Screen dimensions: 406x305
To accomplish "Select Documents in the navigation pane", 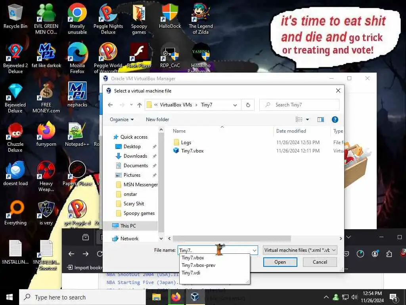I will [136, 166].
